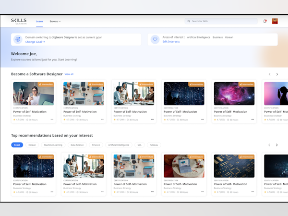Screen dimensions: 288x216
Task: Select the Korean filter chip
Action: coord(32,145)
